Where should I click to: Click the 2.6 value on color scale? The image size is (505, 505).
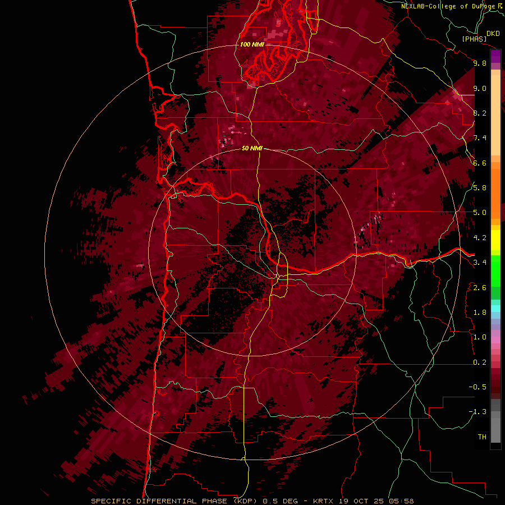(x=480, y=288)
